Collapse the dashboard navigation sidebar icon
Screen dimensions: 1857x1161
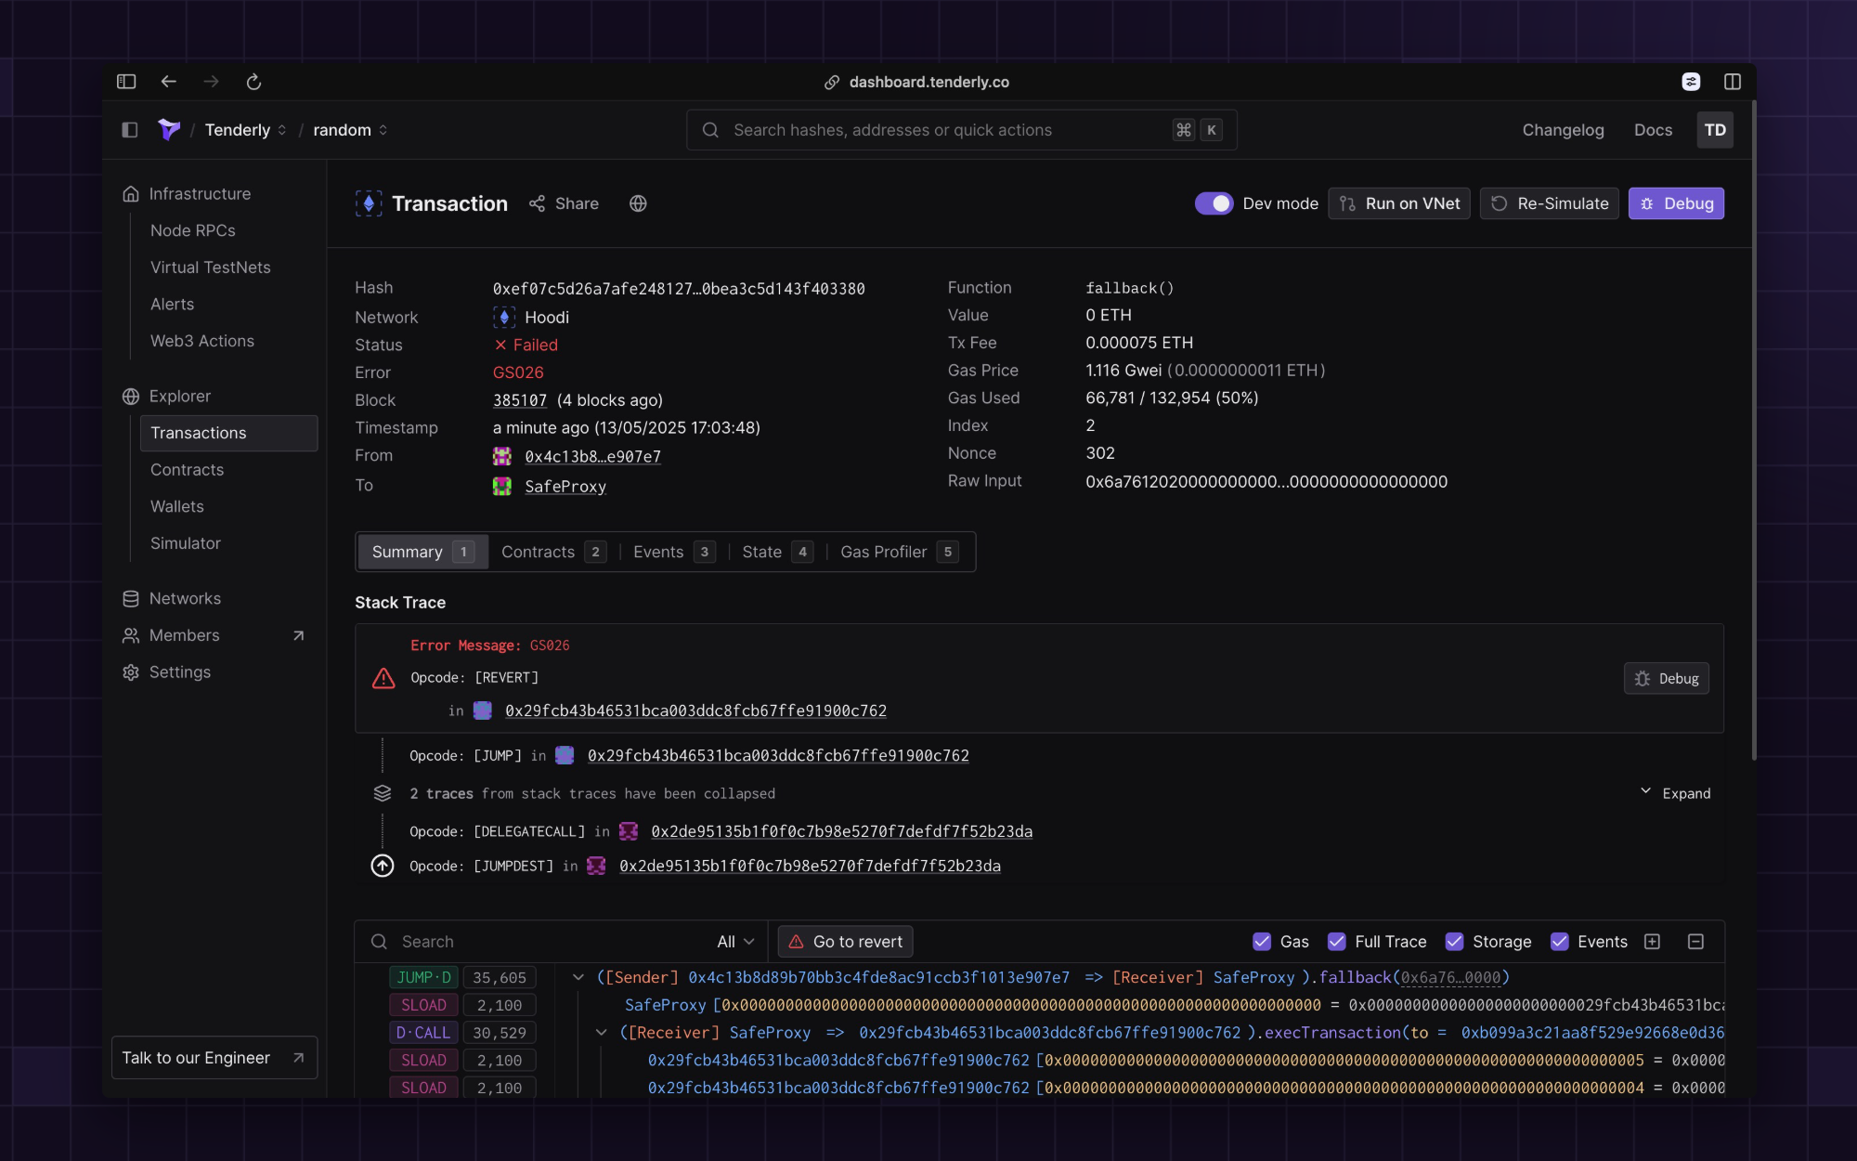[x=130, y=130]
